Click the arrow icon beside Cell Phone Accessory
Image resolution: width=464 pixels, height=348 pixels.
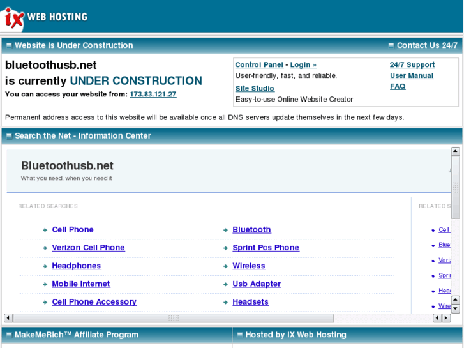point(45,303)
